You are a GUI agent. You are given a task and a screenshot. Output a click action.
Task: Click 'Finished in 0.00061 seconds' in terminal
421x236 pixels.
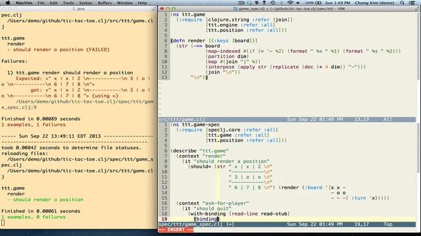pyautogui.click(x=41, y=211)
